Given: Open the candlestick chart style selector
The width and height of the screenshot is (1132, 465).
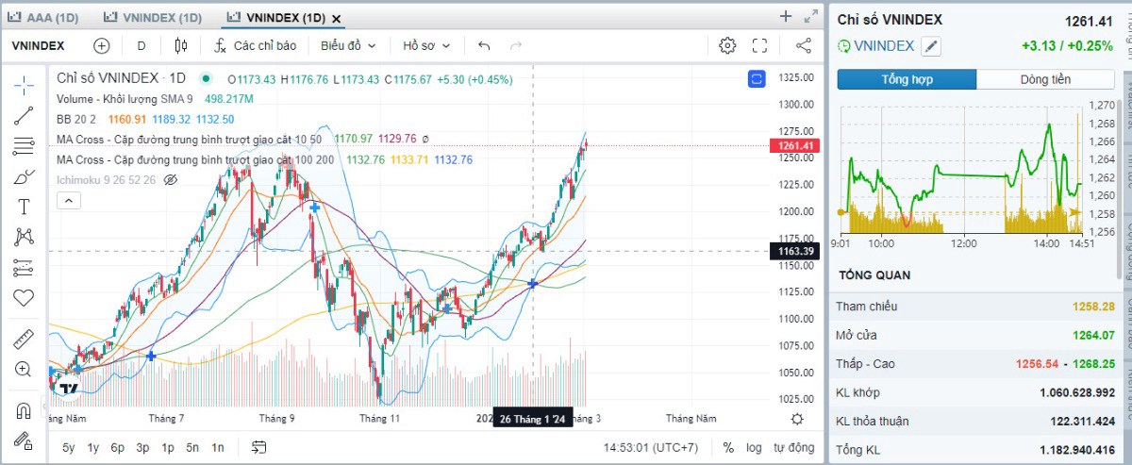Looking at the screenshot, I should (x=181, y=45).
